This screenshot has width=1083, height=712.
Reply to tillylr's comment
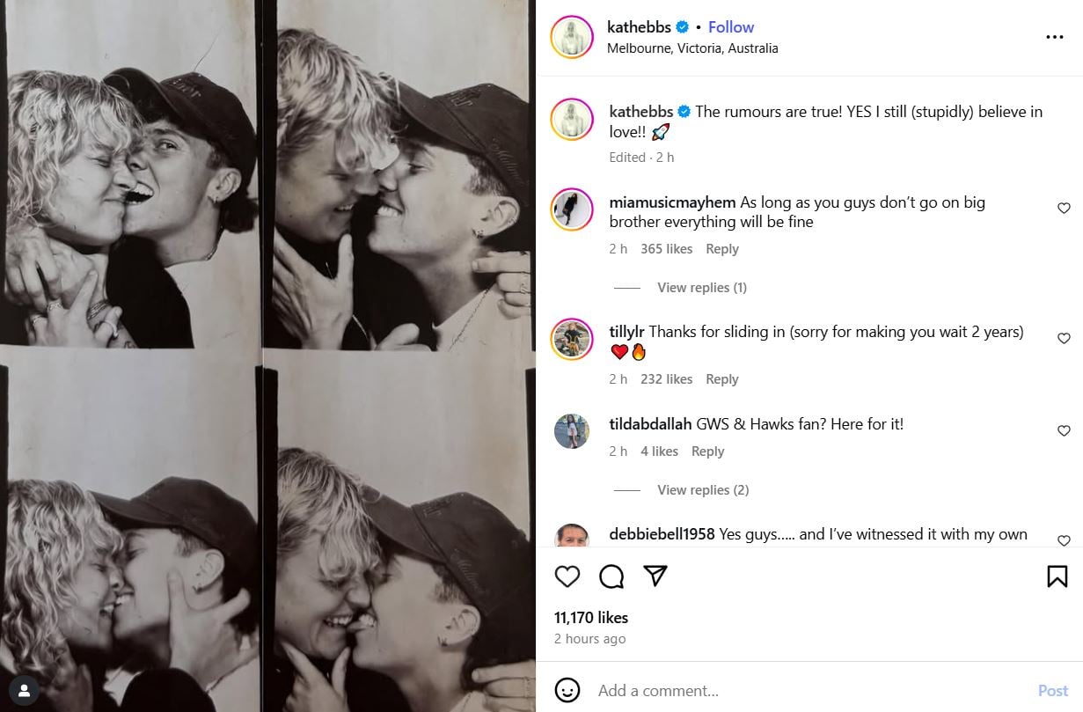[721, 378]
